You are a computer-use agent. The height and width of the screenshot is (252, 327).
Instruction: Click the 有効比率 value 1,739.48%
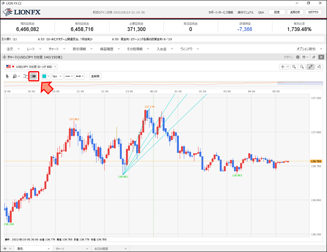[299, 29]
